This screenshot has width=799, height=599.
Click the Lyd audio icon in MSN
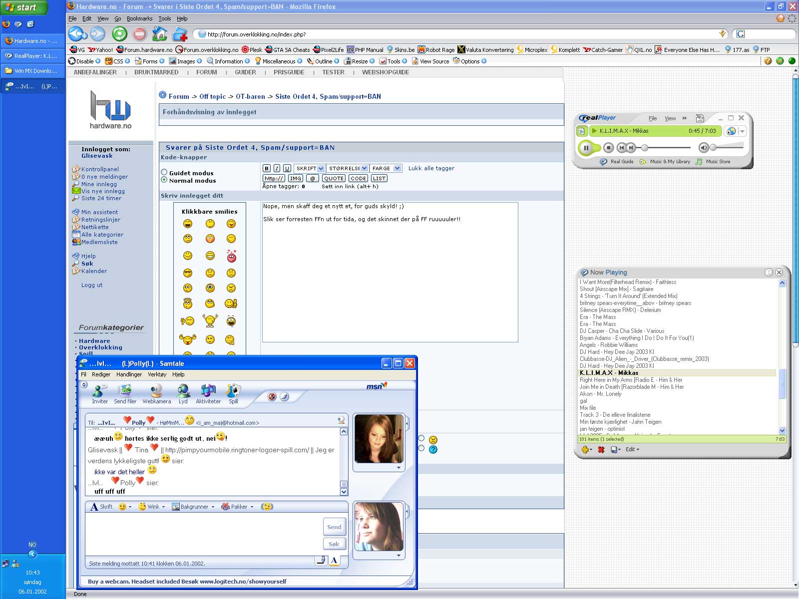(183, 394)
